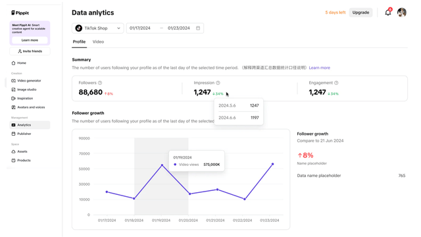Open Assets in the sidebar
Image resolution: width=421 pixels, height=237 pixels.
click(30, 151)
